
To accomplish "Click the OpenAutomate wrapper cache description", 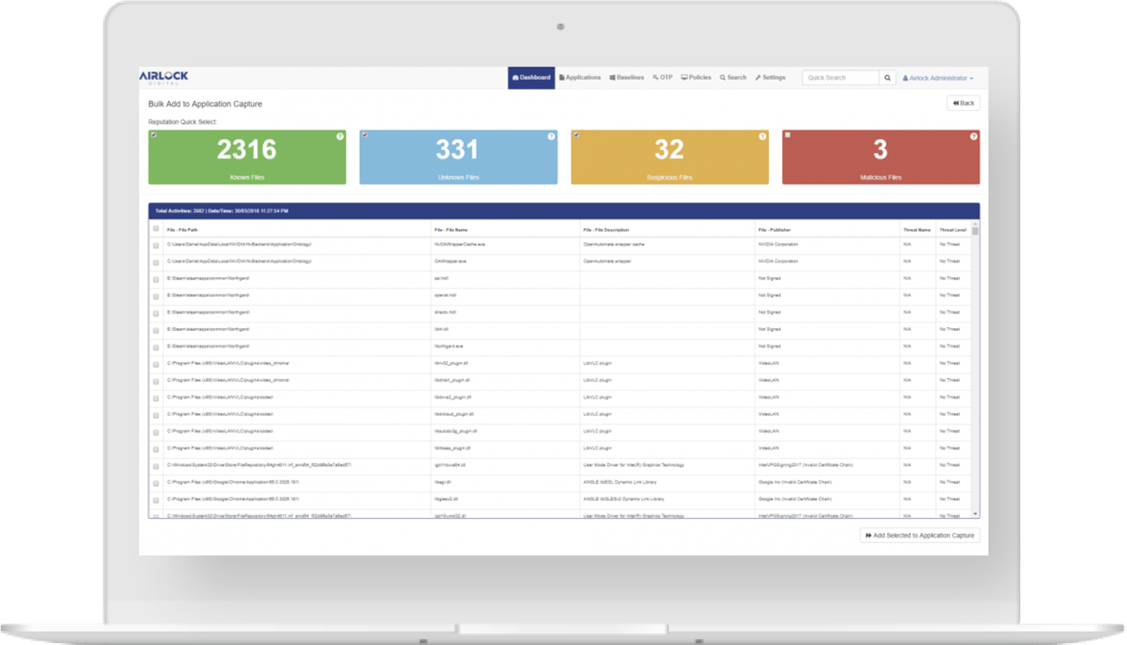I will tap(613, 245).
